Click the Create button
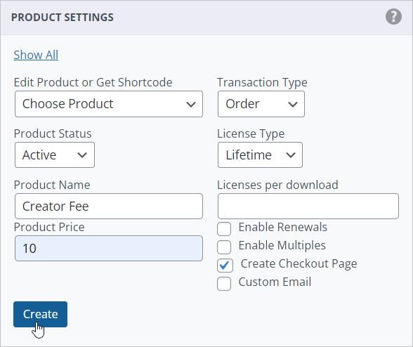The image size is (413, 347). 40,314
